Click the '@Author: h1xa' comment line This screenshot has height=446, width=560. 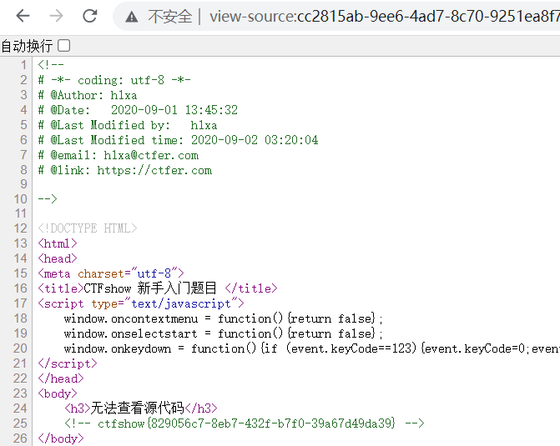click(x=88, y=95)
